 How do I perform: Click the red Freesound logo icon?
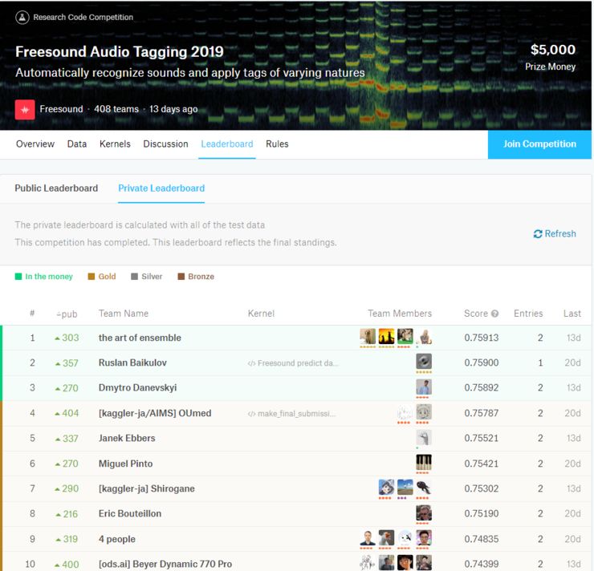click(25, 110)
